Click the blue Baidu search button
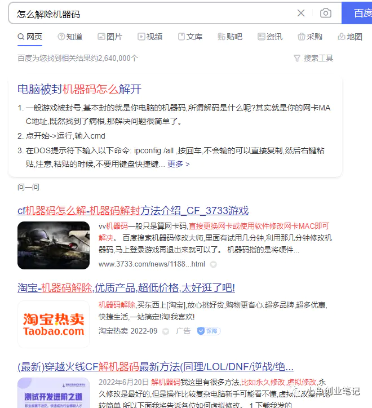This screenshot has height=408, width=372. 357,13
